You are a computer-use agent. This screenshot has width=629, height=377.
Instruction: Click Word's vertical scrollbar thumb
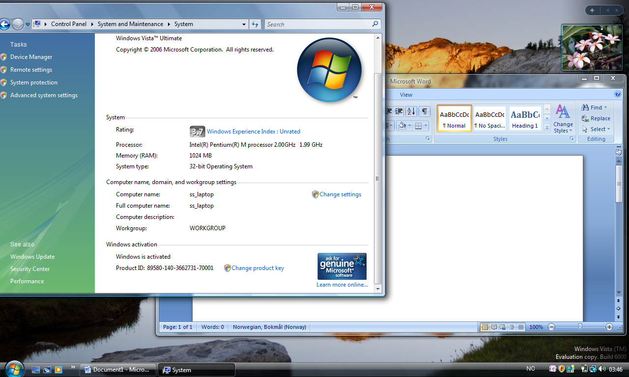(619, 184)
